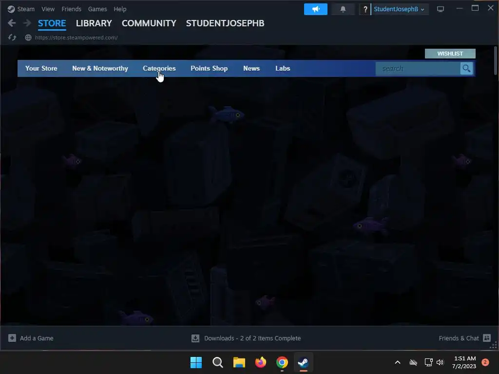Switch to the LIBRARY tab
The width and height of the screenshot is (499, 374).
coord(94,23)
